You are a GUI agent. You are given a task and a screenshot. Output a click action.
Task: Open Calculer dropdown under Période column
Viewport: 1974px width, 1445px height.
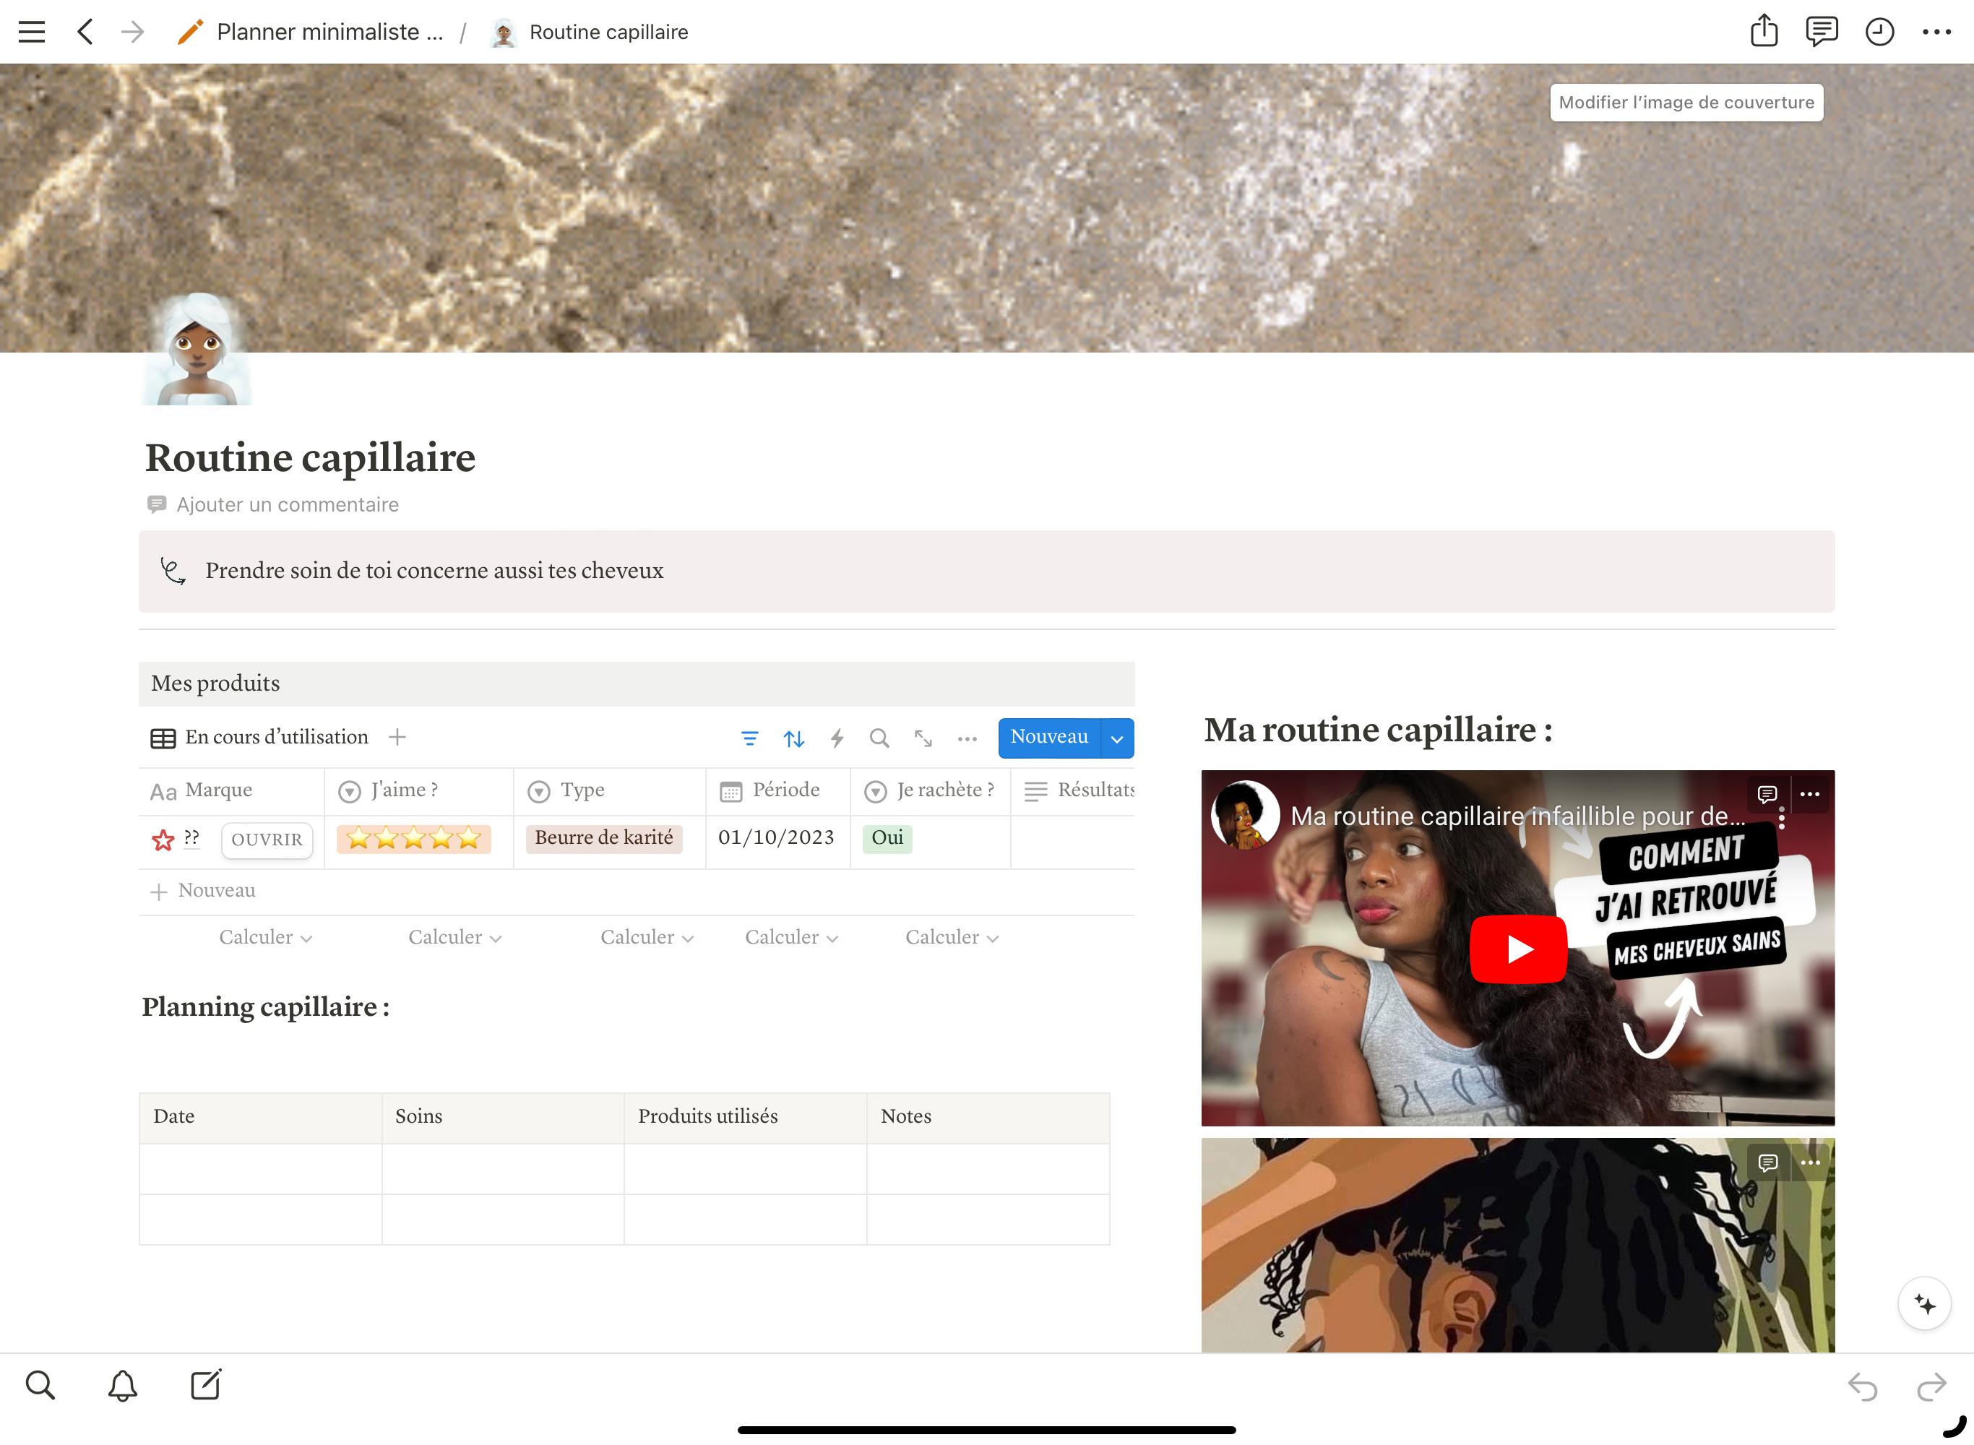pyautogui.click(x=791, y=938)
